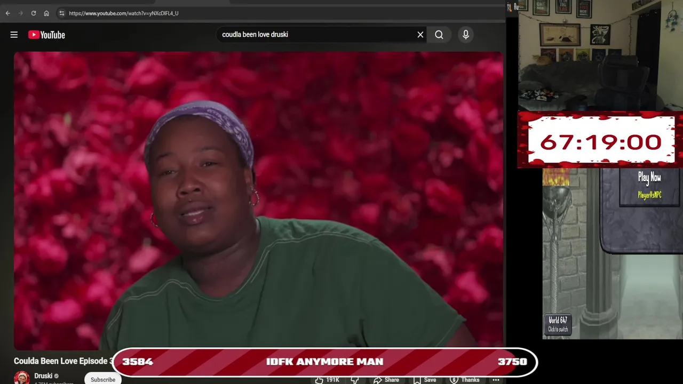Screen dimensions: 683x384
Task: Click the 'IDFK ANYMORE MAN' goal bar
Action: 324,362
